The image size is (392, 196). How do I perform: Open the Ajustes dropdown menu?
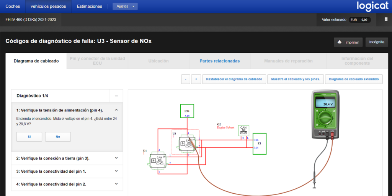coord(125,7)
